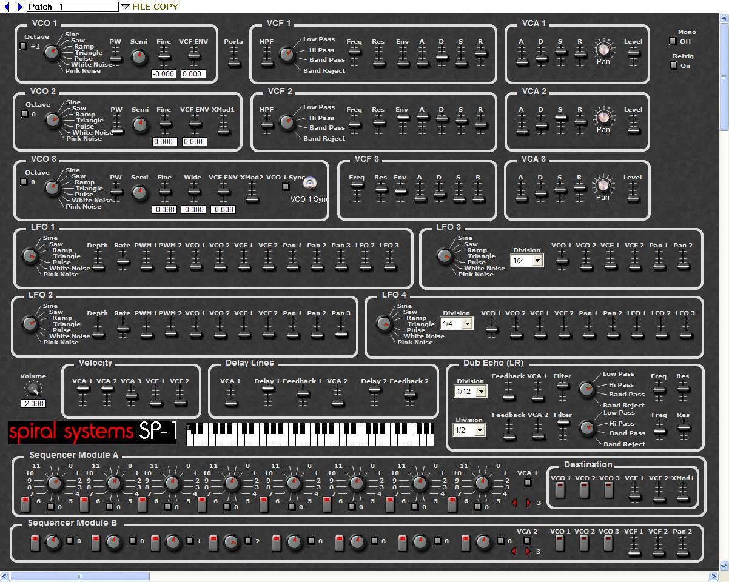Viewport: 729px width, 582px height.
Task: Click the VCA 2 Pan knob
Action: tap(603, 118)
